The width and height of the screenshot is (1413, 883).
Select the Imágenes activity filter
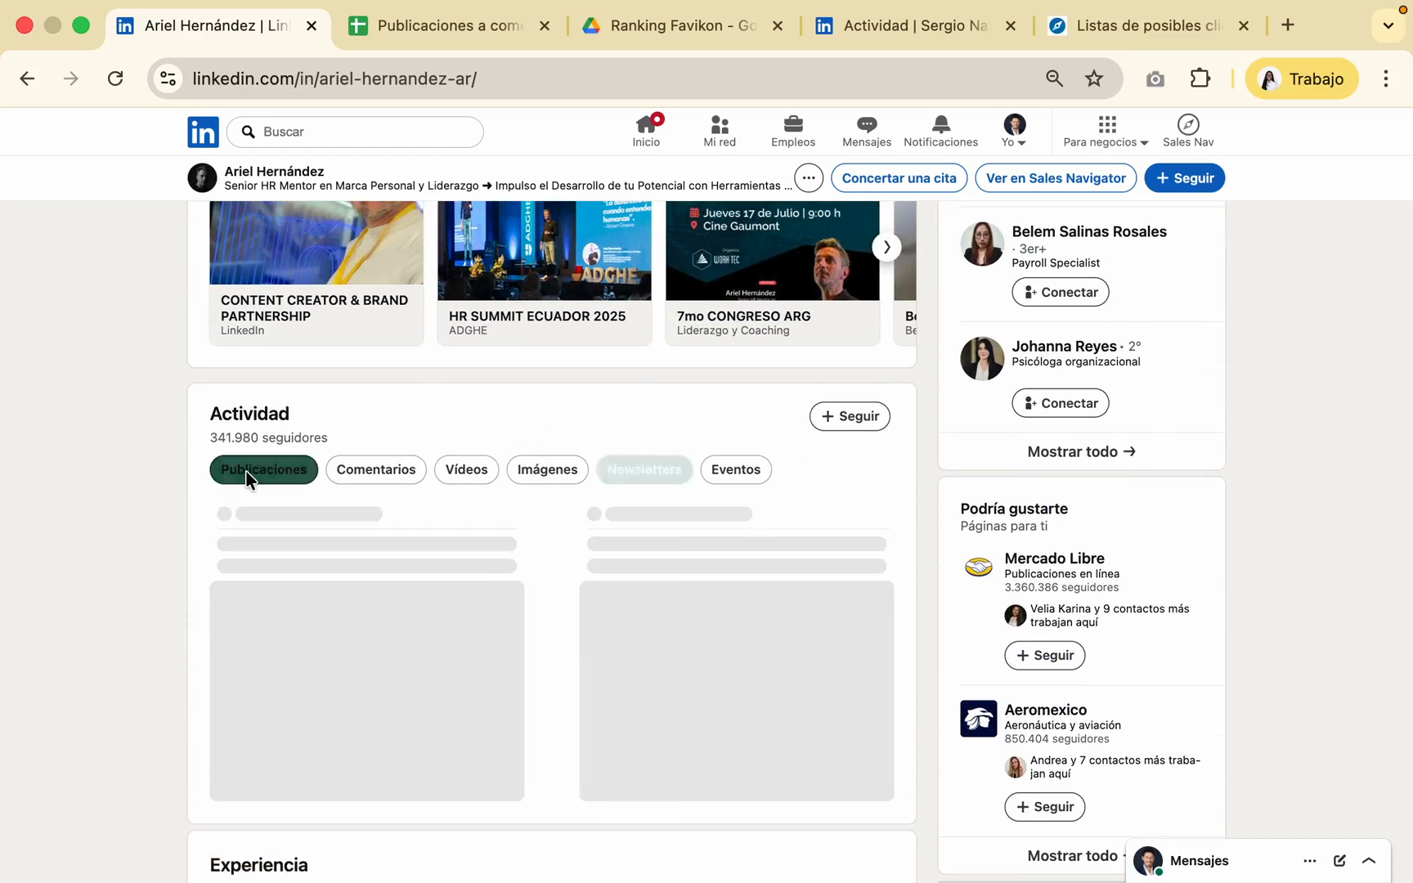pos(547,469)
